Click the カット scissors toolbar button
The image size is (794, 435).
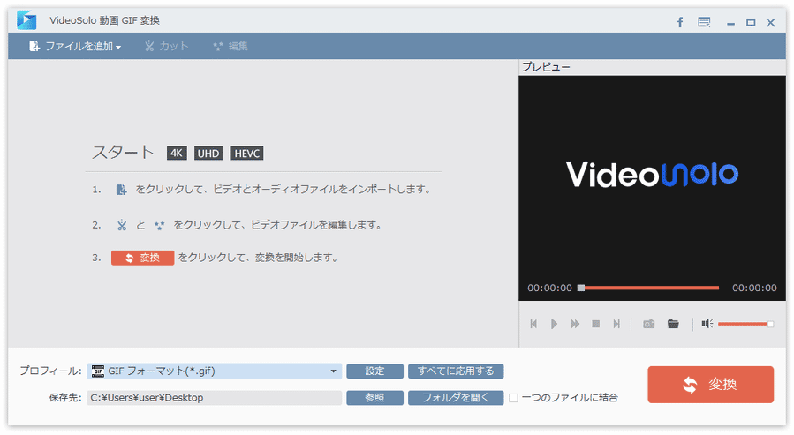[x=167, y=47]
